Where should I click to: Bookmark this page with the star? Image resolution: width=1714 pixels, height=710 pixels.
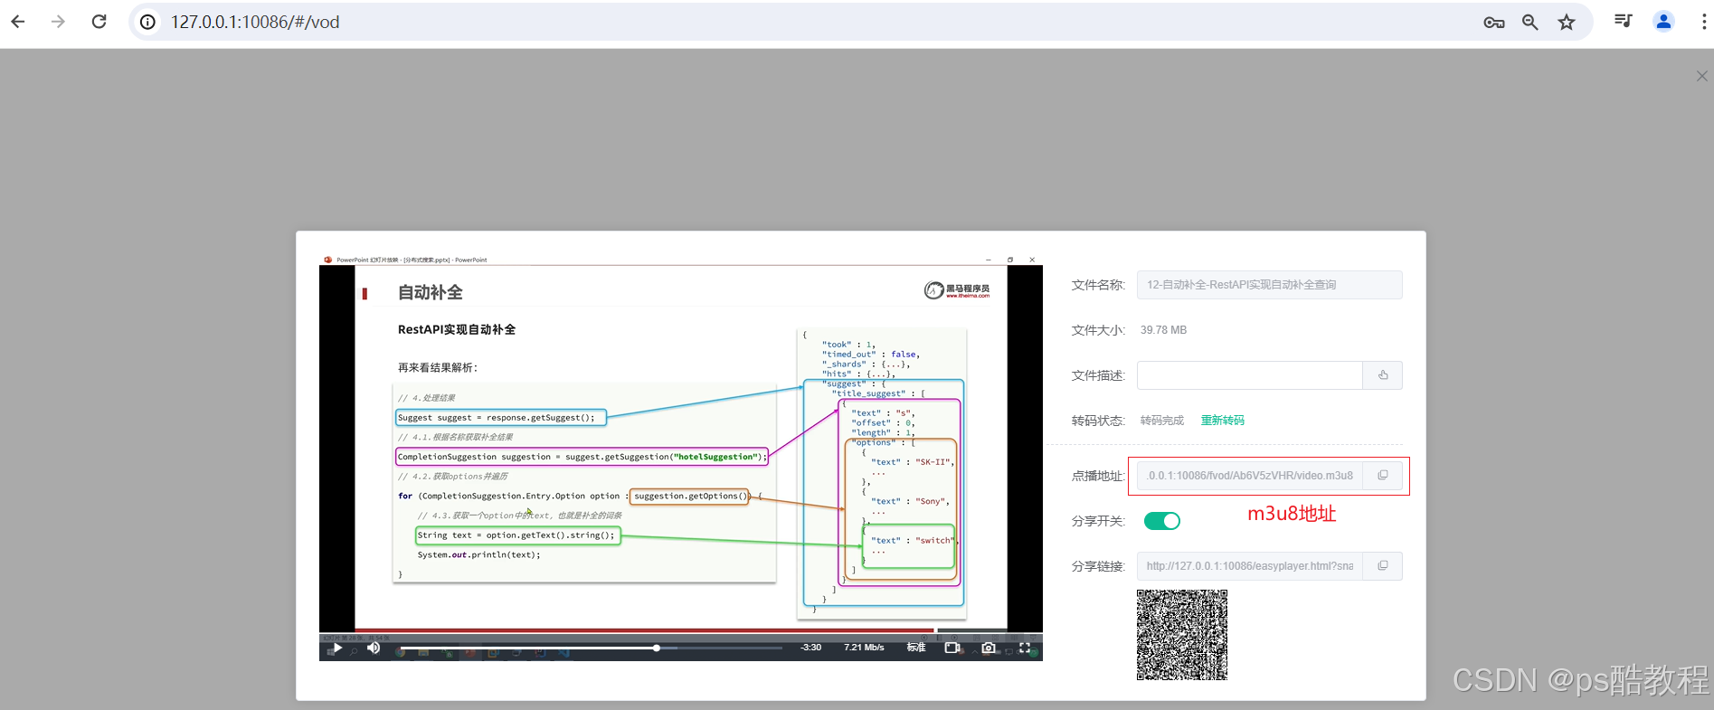point(1567,22)
